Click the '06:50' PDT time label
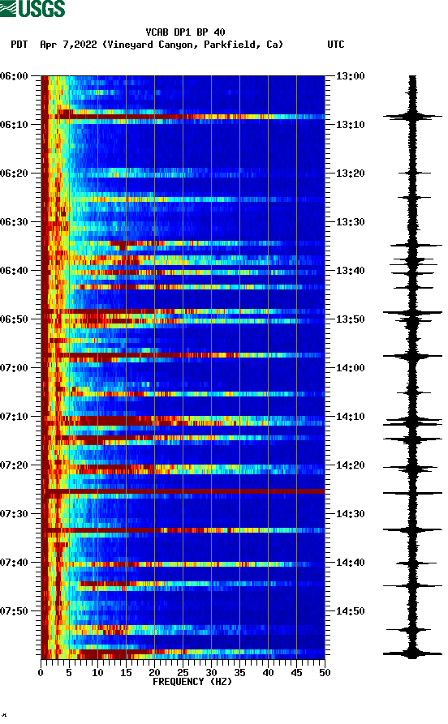Viewport: 448px width, 724px height. tap(14, 319)
